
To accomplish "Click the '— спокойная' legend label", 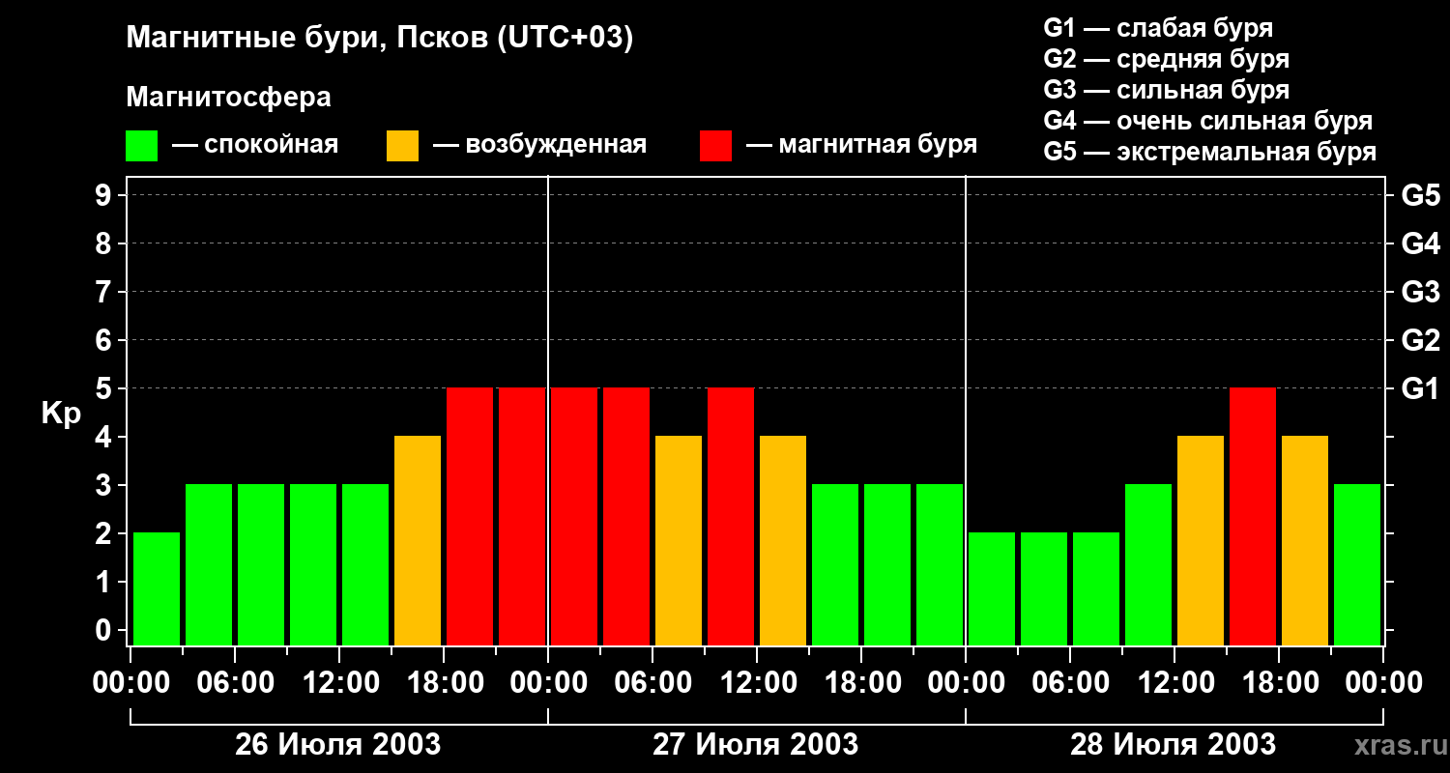I will coord(255,145).
